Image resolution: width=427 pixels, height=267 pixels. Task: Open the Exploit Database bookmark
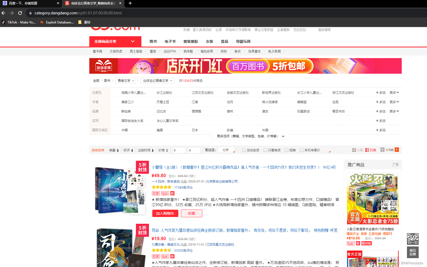point(57,22)
